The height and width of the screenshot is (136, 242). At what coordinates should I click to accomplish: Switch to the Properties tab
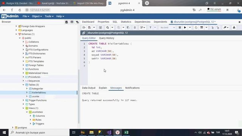[x=103, y=22]
